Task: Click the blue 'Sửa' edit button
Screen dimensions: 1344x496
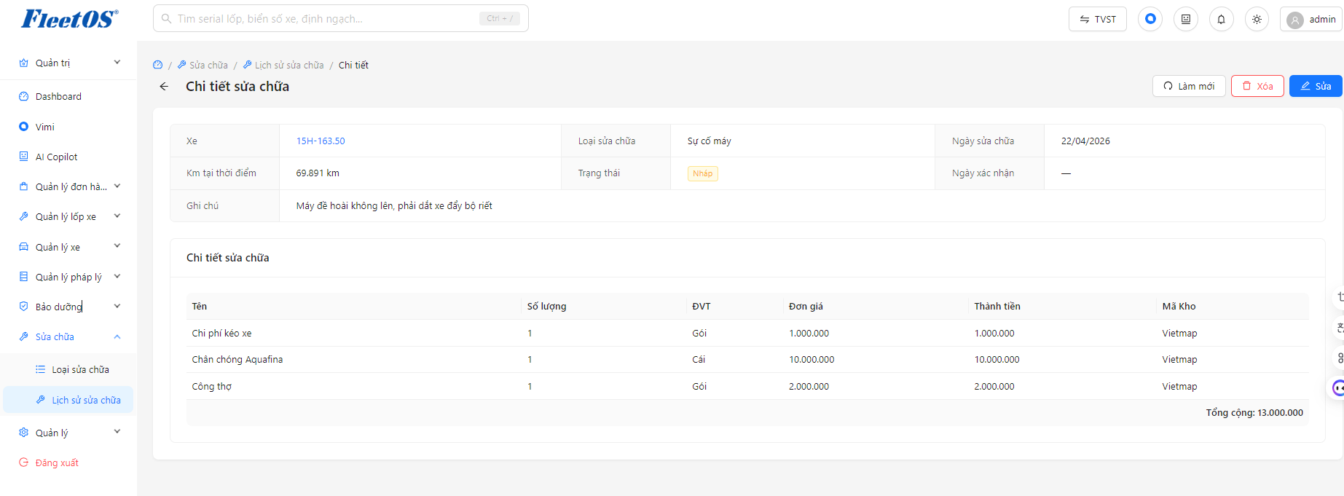Action: click(x=1316, y=86)
